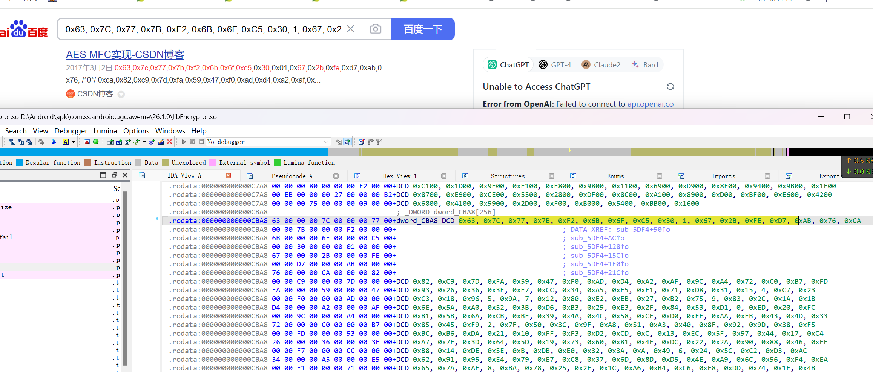Close the functions side panel

point(125,175)
